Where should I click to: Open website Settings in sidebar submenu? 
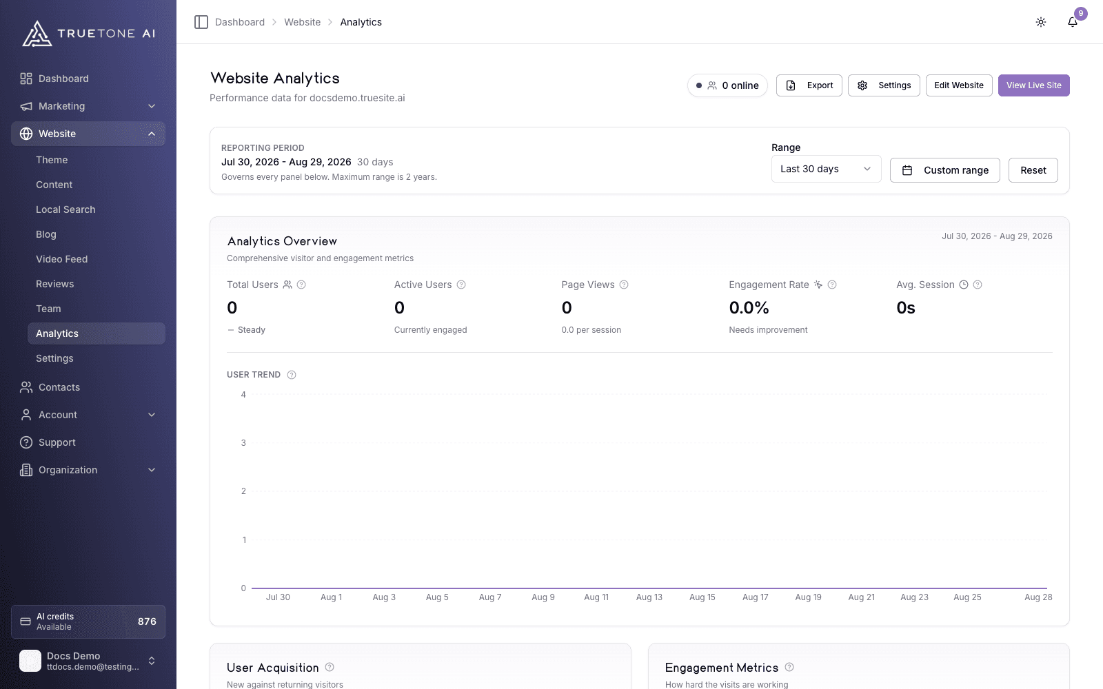[x=97, y=358]
